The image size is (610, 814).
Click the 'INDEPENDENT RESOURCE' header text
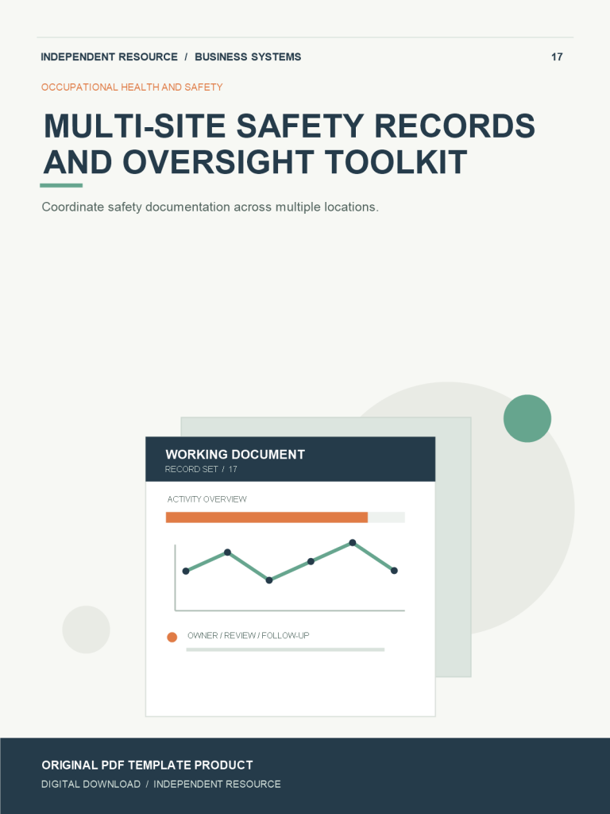(x=109, y=57)
